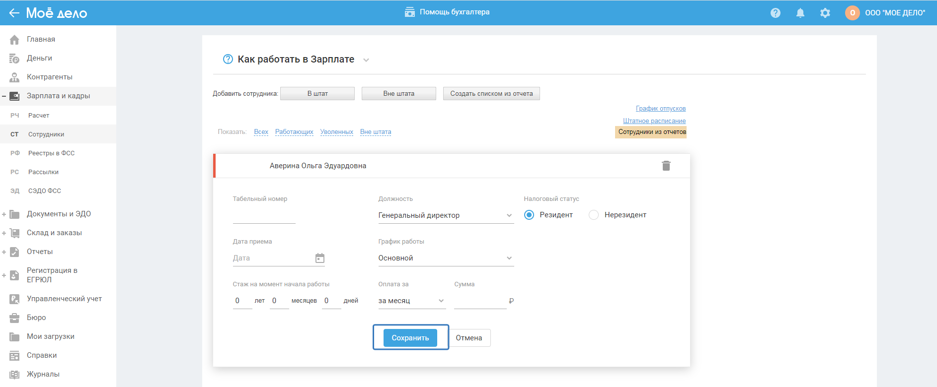937x387 pixels.
Task: Go to Реестры в ФСС menu item
Action: tap(51, 153)
